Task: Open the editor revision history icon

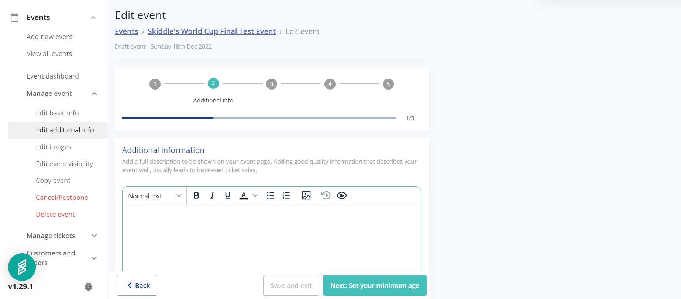Action: click(326, 195)
